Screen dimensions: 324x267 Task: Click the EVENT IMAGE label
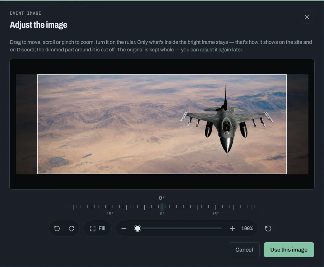26,13
